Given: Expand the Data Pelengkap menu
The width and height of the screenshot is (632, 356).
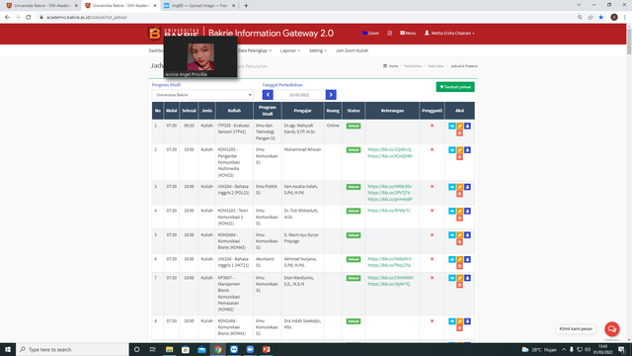Looking at the screenshot, I should click(255, 50).
